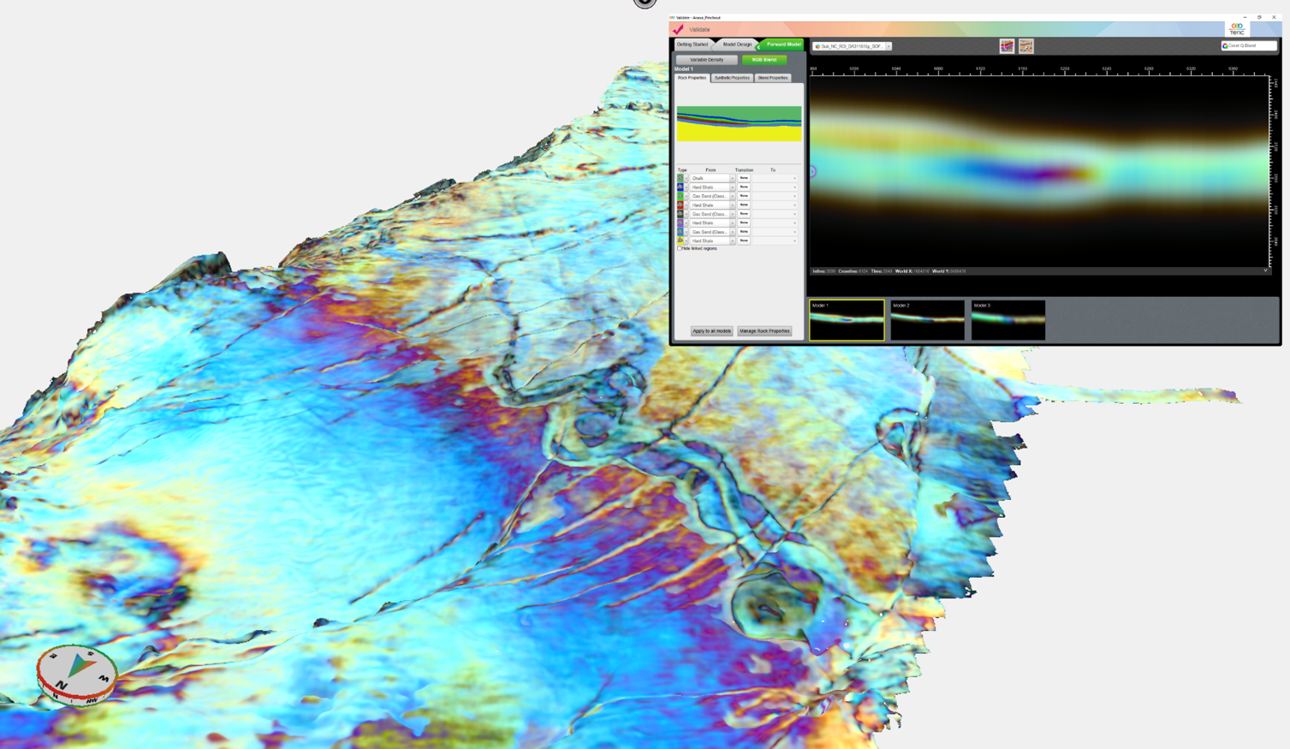
Task: Open the Chalk rock type dropdown
Action: click(713, 178)
